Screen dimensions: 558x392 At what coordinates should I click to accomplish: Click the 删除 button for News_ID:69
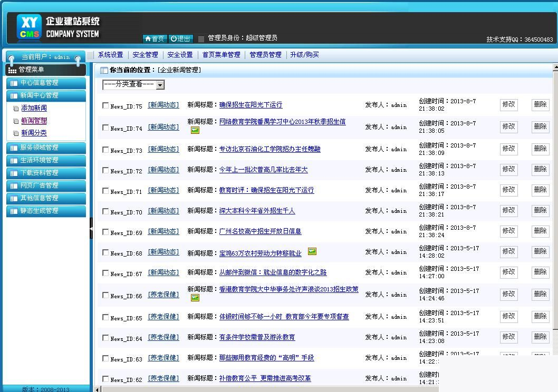tap(540, 231)
